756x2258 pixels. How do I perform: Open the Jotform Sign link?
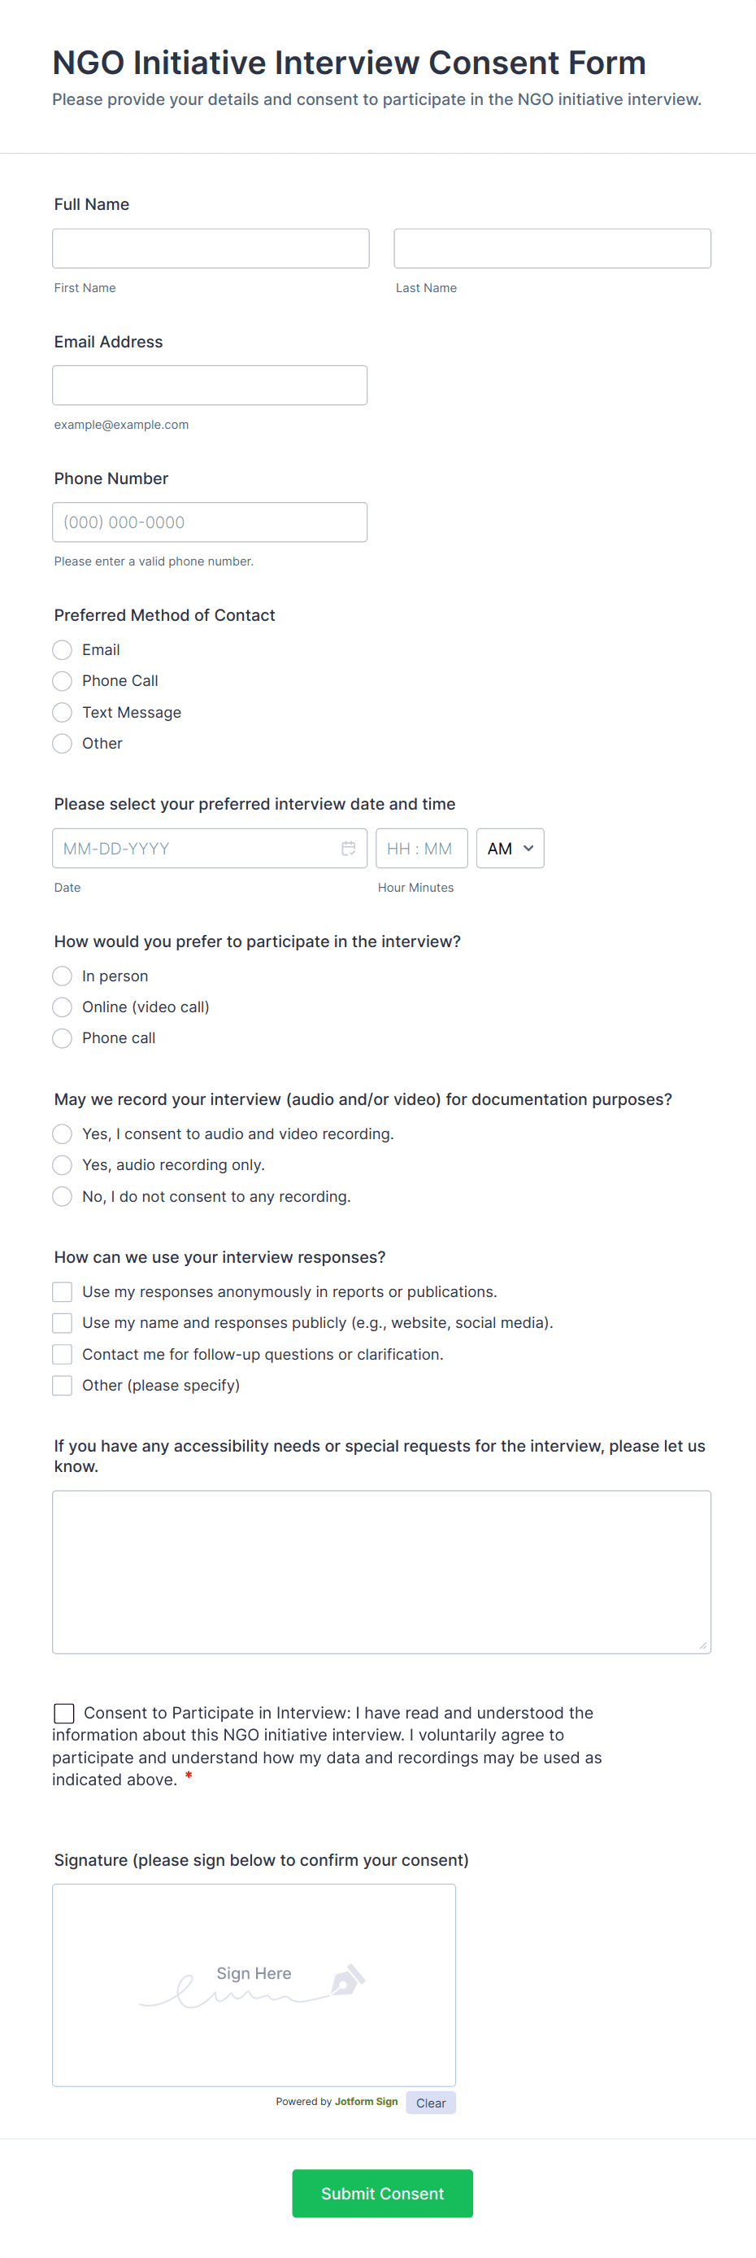366,2101
